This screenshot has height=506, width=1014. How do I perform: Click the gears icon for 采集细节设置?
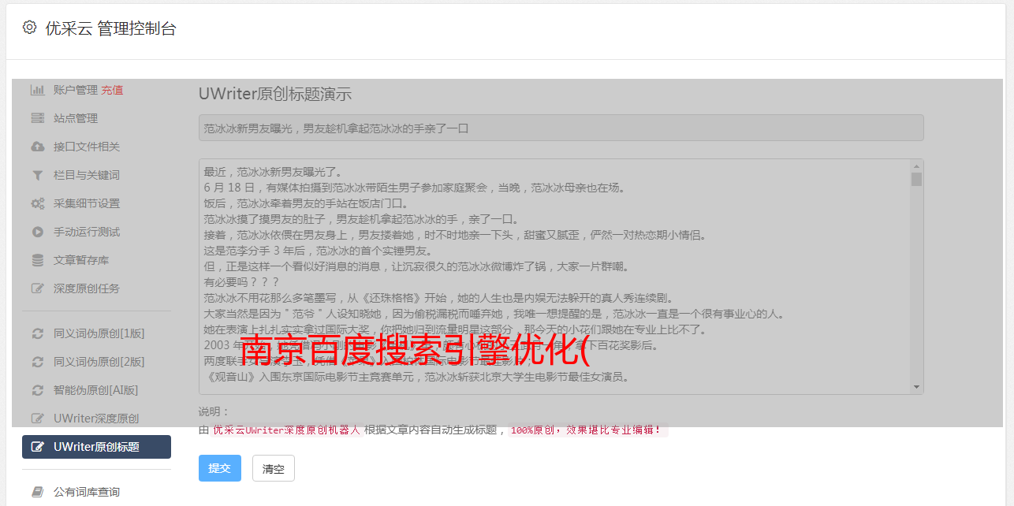37,203
